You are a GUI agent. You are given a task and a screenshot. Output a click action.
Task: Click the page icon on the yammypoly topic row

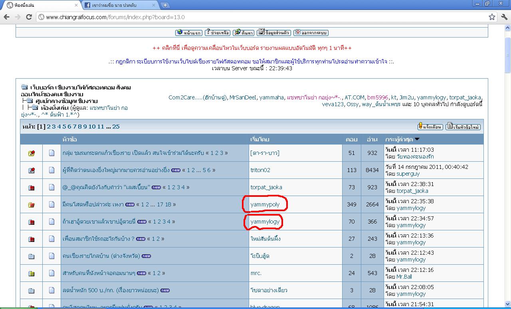coord(51,204)
